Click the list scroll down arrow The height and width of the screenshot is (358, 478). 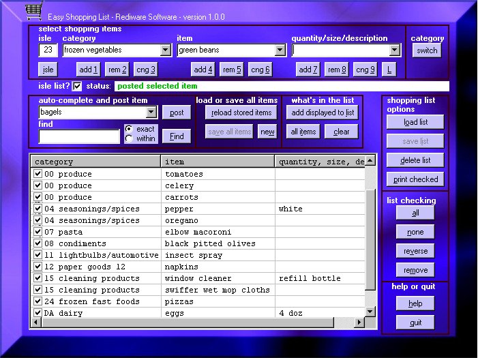pos(370,312)
